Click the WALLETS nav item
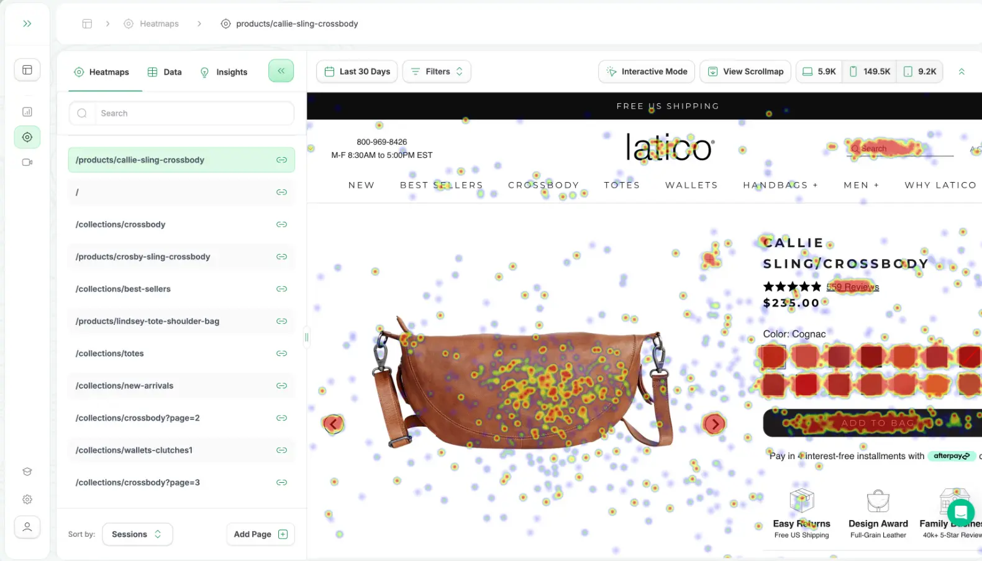This screenshot has width=982, height=561. (x=691, y=185)
